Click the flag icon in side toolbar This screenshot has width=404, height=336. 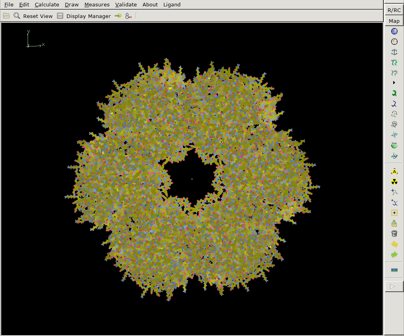tap(394, 270)
